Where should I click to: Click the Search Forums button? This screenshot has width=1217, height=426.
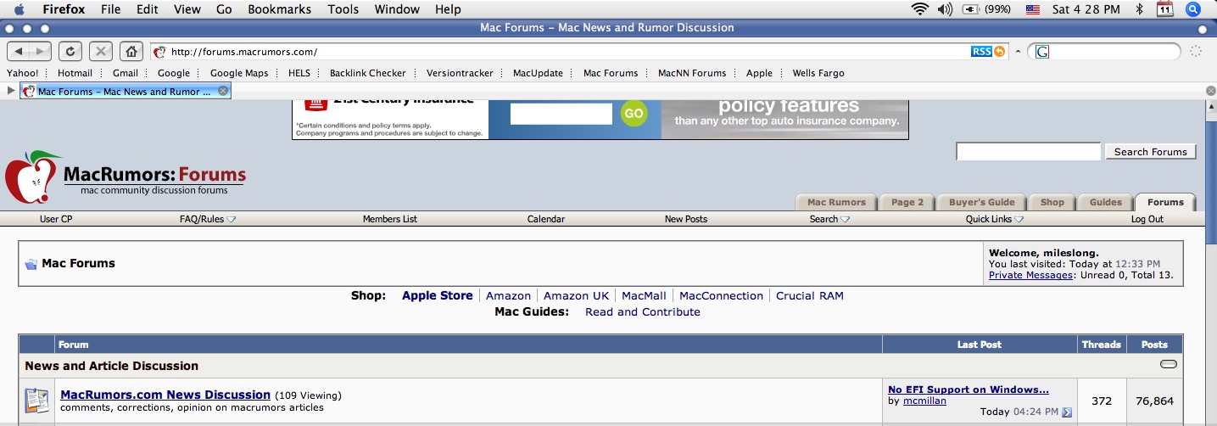[x=1150, y=152]
